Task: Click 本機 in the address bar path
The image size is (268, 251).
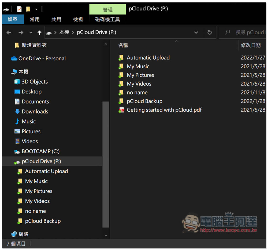Action: pos(64,32)
